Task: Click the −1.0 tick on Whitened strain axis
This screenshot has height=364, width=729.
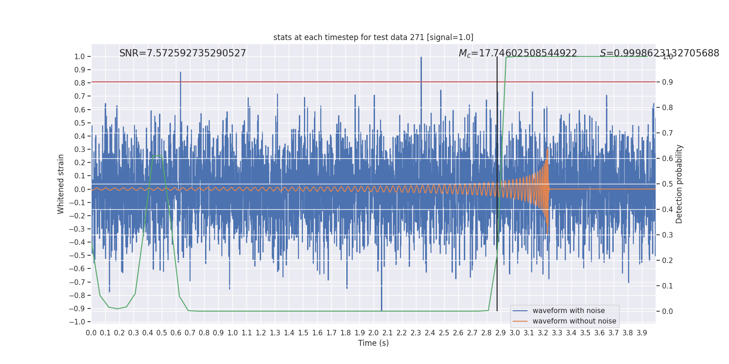Action: point(77,322)
